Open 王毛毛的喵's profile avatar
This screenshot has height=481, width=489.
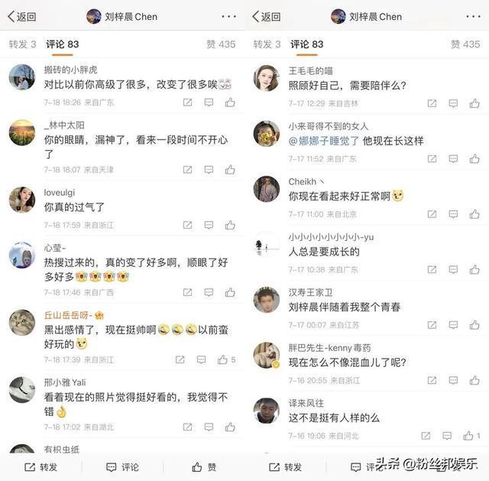(267, 78)
